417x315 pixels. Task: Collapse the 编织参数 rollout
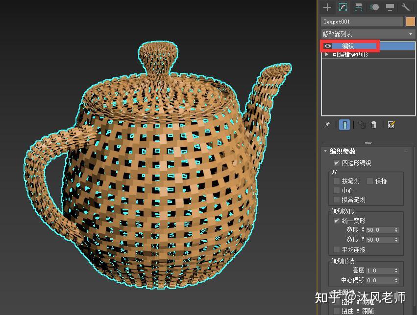[325, 151]
